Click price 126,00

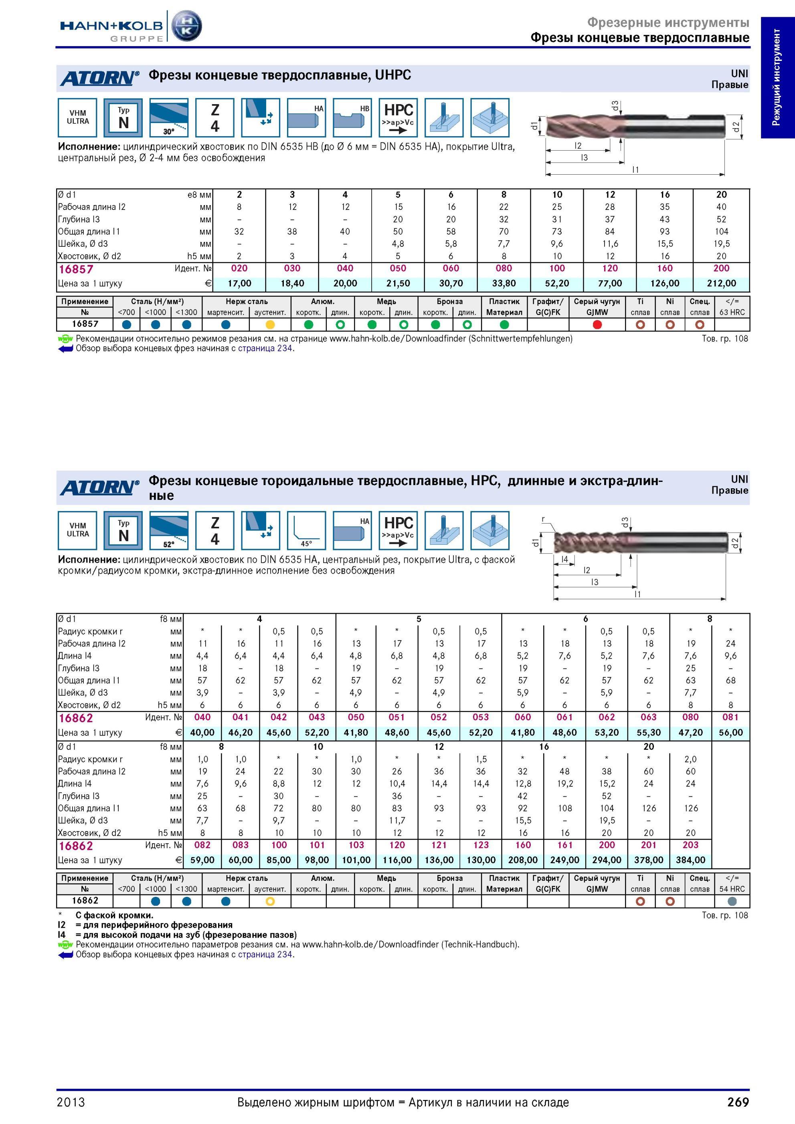(665, 284)
